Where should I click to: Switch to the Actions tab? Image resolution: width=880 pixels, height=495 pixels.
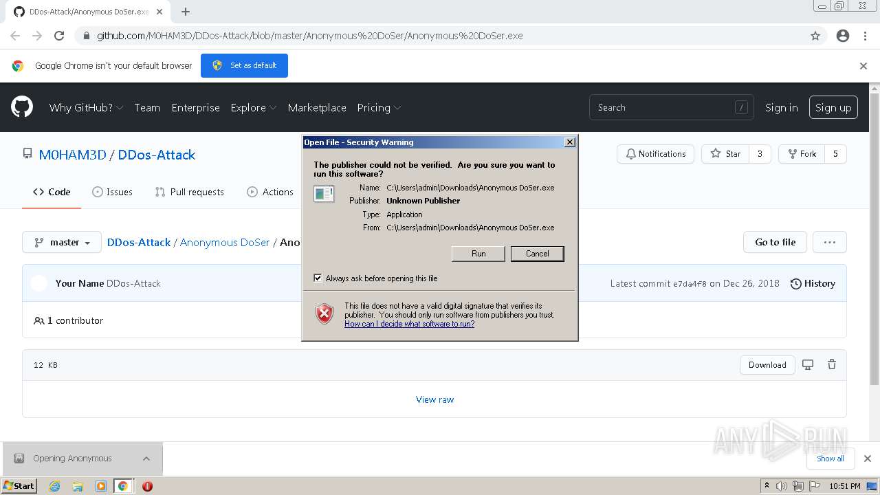click(270, 192)
